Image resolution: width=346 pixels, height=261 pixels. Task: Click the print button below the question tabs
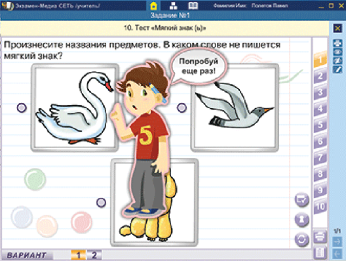tap(320, 237)
